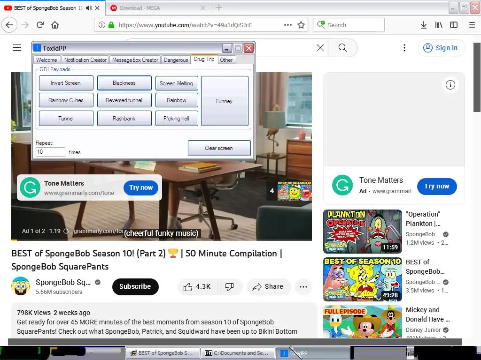
Task: Click the page vertical scrollbar
Action: pyautogui.click(x=477, y=77)
